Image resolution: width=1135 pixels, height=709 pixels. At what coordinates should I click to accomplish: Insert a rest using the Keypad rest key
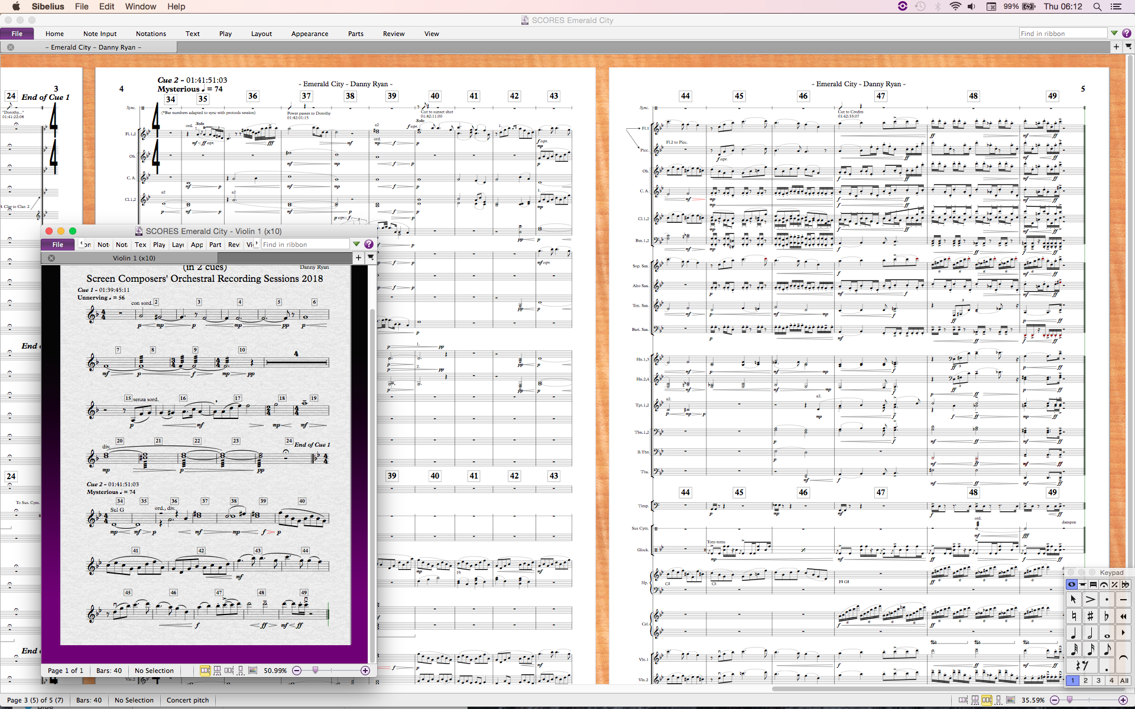(1082, 665)
